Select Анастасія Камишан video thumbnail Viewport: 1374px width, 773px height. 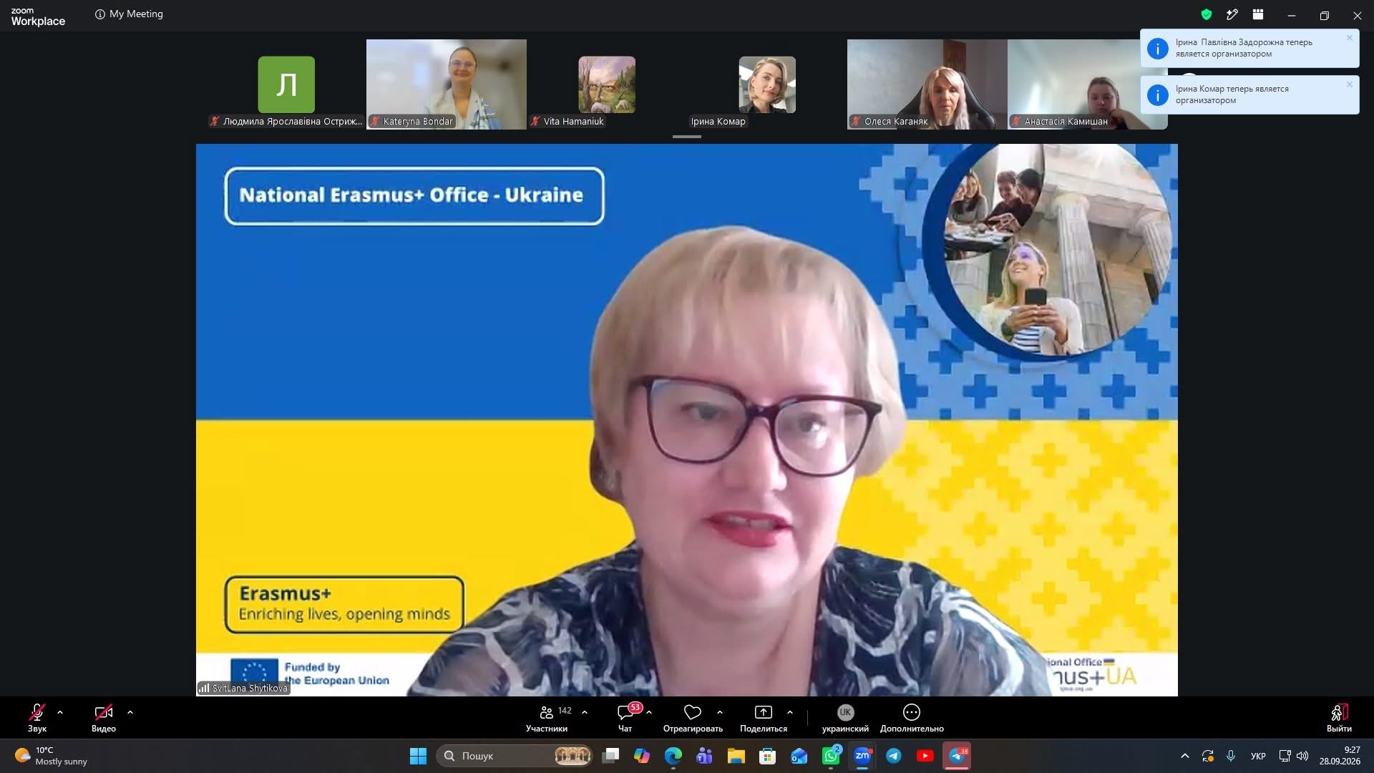pos(1088,84)
